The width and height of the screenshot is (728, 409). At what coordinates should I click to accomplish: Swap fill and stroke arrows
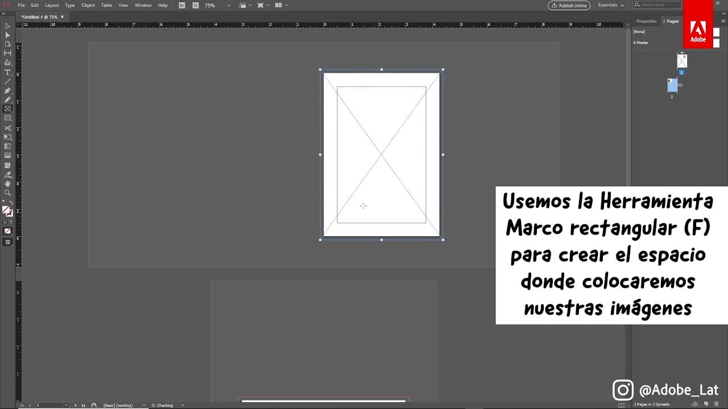11,202
